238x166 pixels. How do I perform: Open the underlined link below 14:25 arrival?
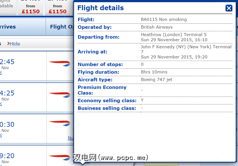point(1,103)
